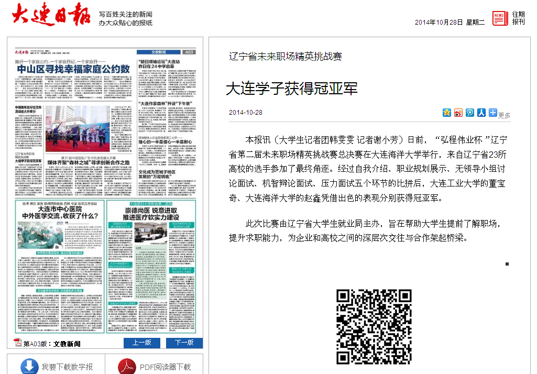The width and height of the screenshot is (537, 374).
Task: Share article to QQ Zone star icon
Action: [x=446, y=113]
